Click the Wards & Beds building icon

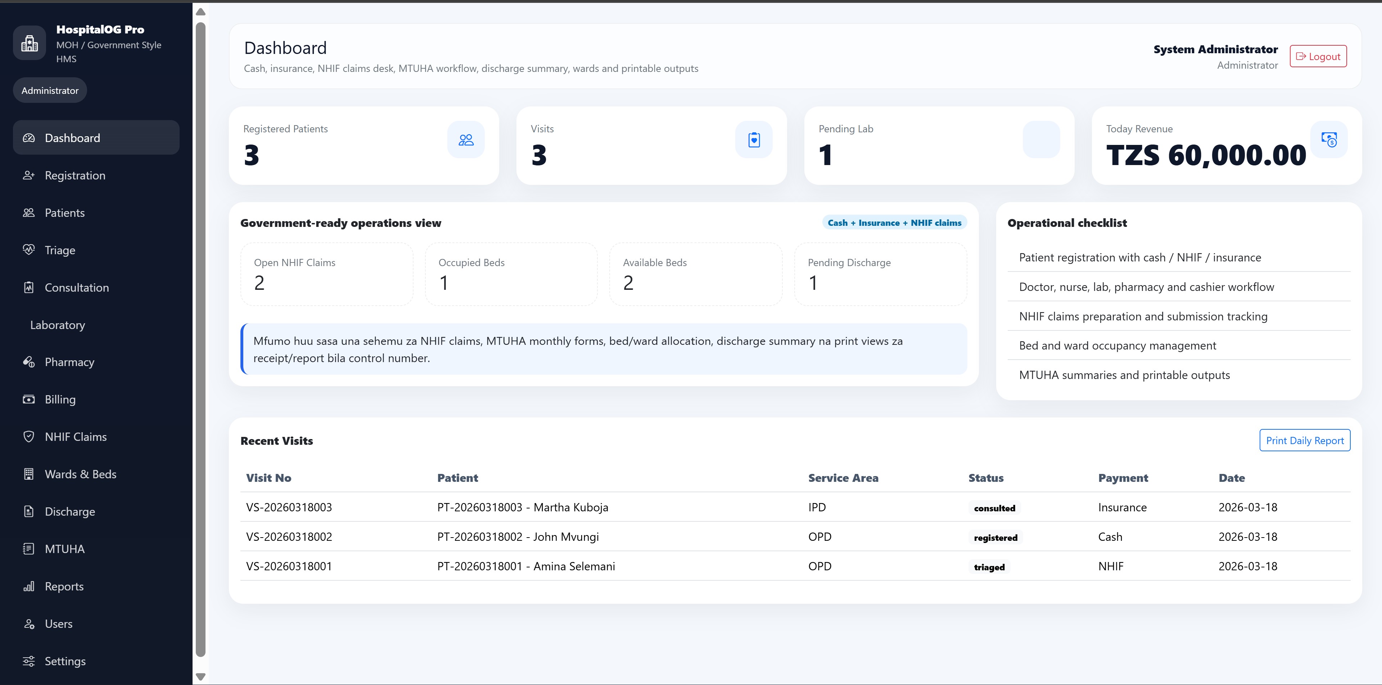point(29,474)
